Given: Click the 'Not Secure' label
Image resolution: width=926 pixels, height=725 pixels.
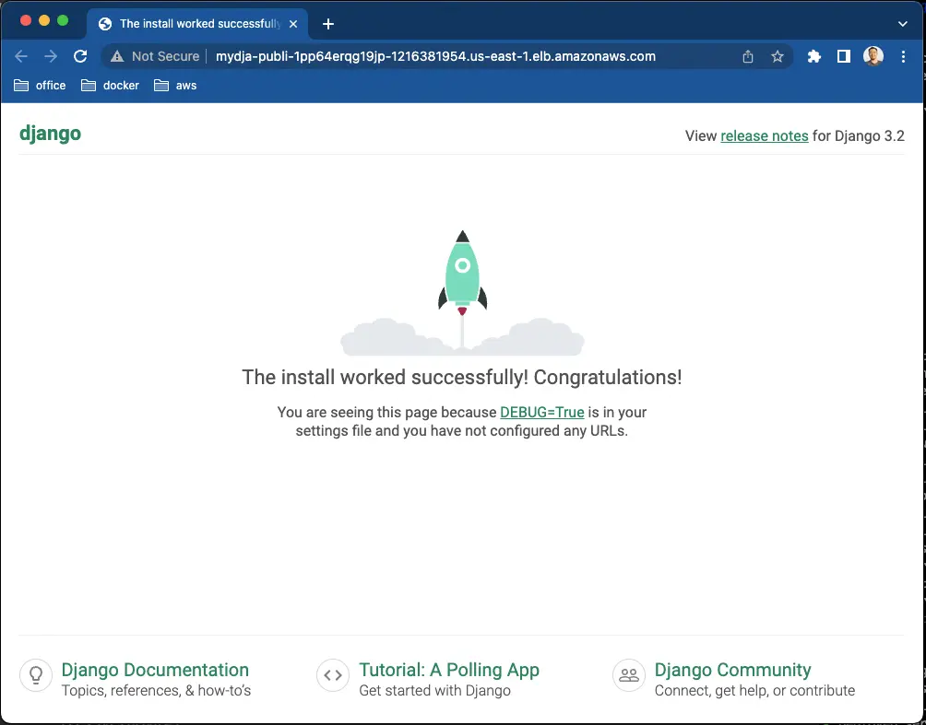Looking at the screenshot, I should tap(165, 56).
